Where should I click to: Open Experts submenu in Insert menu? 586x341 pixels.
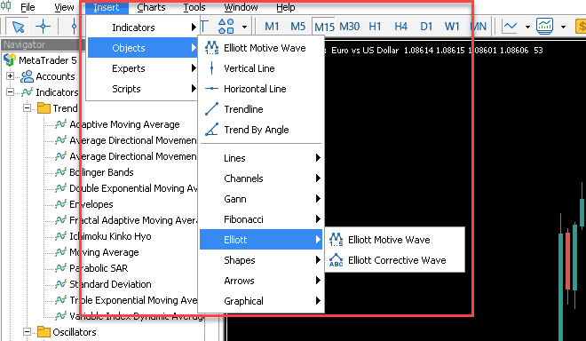coord(142,68)
